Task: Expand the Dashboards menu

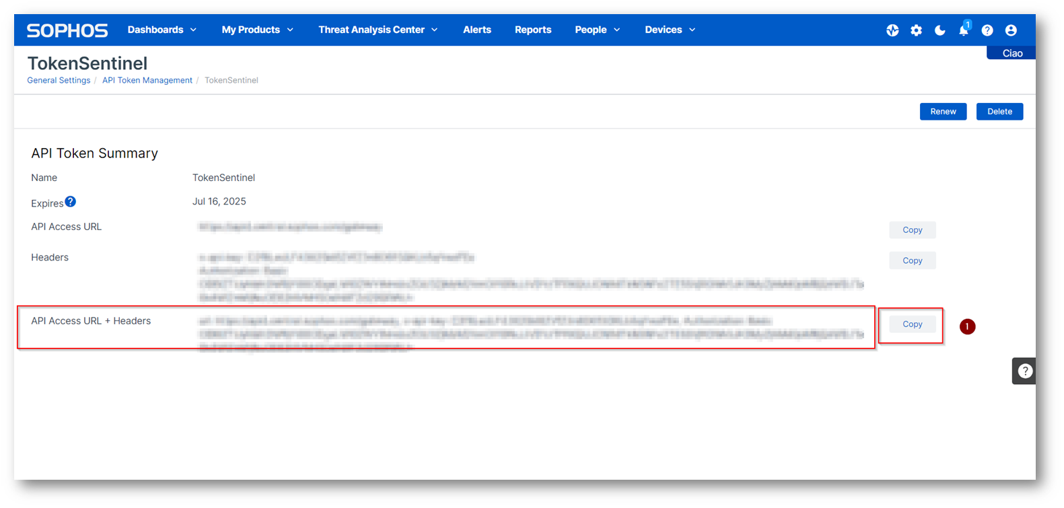Action: (162, 30)
